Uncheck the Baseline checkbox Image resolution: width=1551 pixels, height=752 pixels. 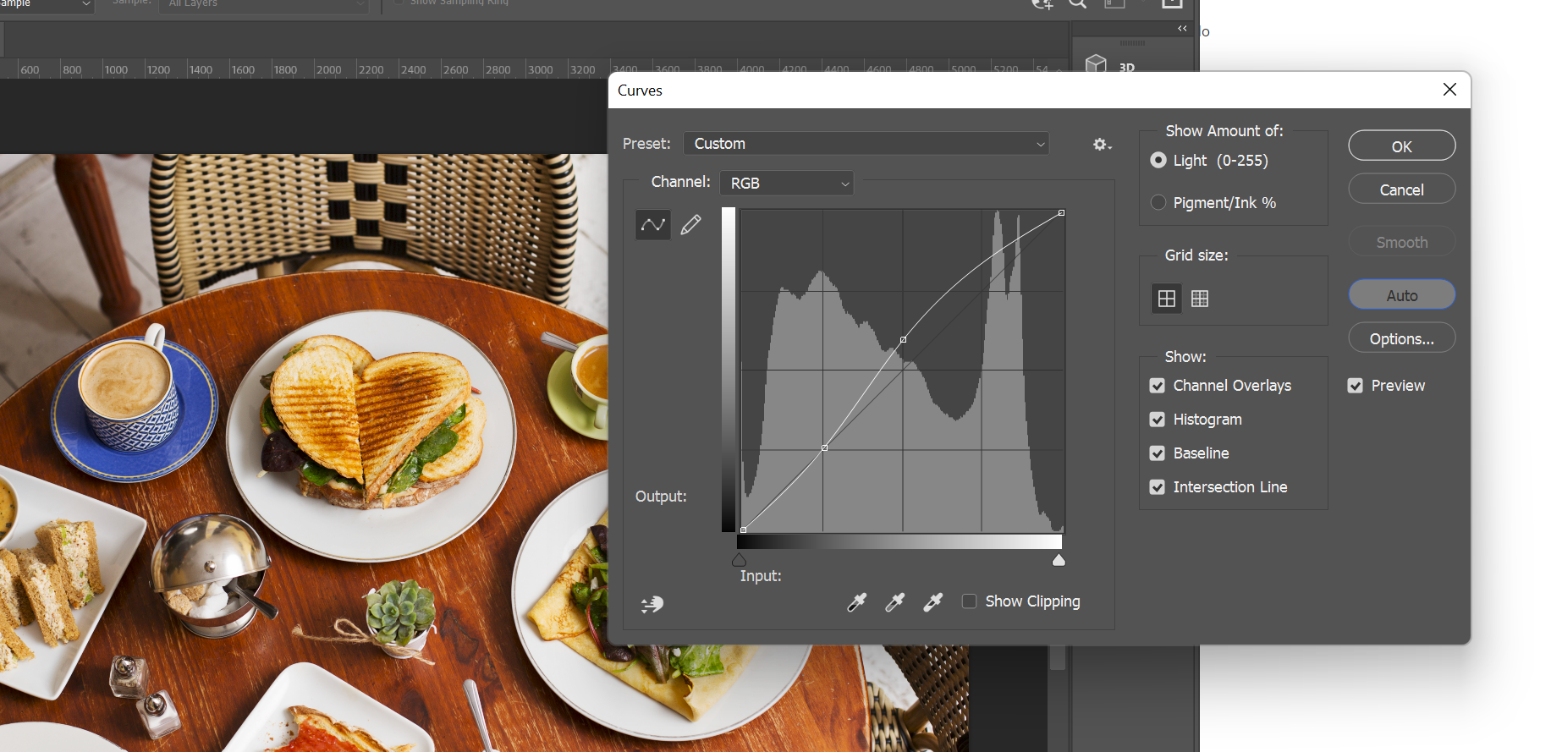[1158, 453]
